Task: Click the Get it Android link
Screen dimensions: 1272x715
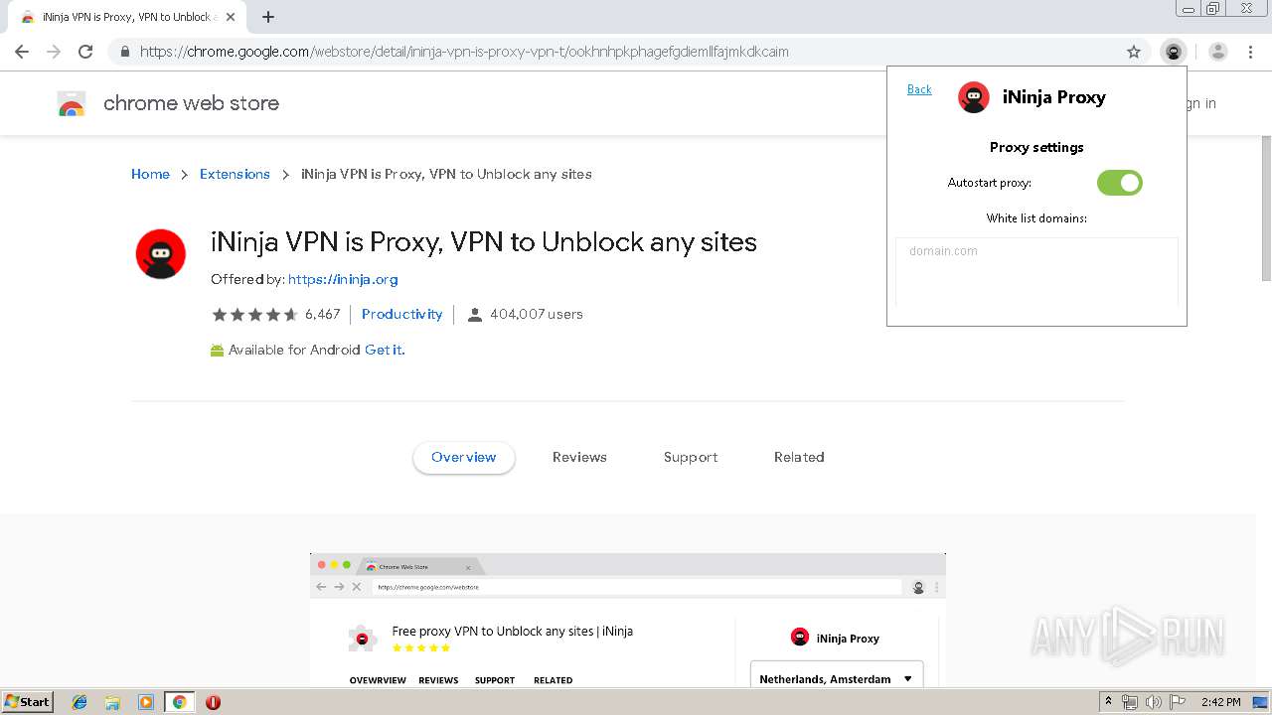Action: pos(385,350)
